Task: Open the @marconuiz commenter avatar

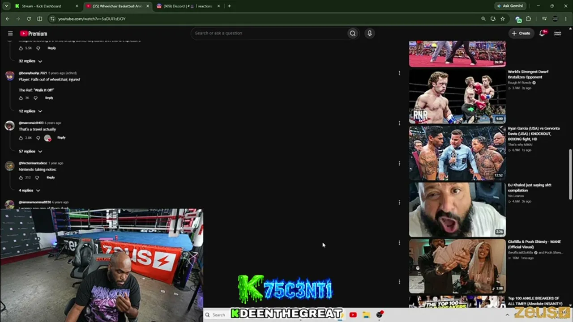Action: pyautogui.click(x=9, y=125)
